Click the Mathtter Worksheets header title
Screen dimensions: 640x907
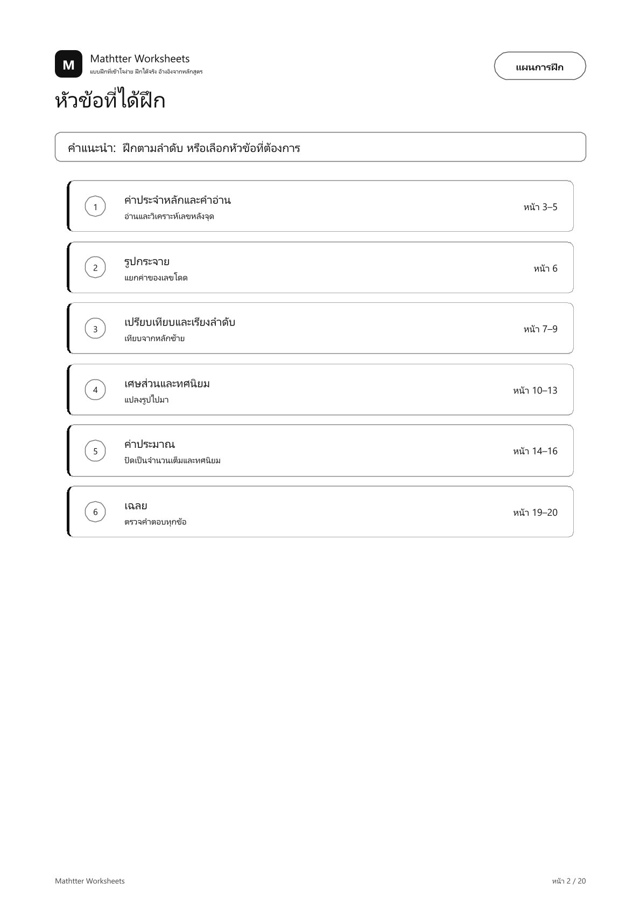tap(140, 58)
